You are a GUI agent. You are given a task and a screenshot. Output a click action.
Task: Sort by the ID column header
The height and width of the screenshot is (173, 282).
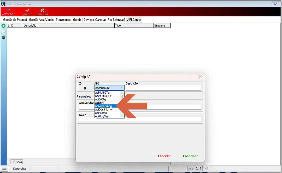coord(16,25)
